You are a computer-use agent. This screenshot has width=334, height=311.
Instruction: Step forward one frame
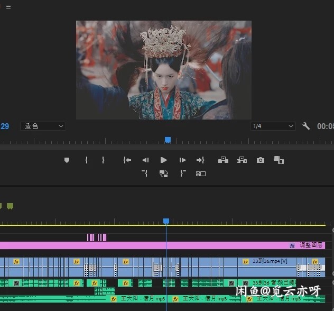point(182,160)
